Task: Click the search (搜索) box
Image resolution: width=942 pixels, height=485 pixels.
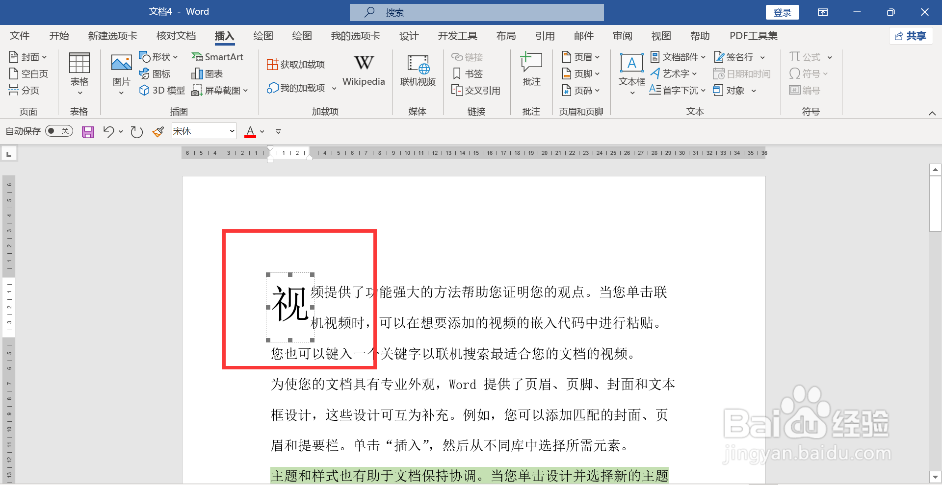Action: click(x=476, y=13)
